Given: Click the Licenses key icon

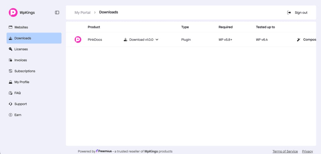Looking at the screenshot, I should tap(10, 49).
